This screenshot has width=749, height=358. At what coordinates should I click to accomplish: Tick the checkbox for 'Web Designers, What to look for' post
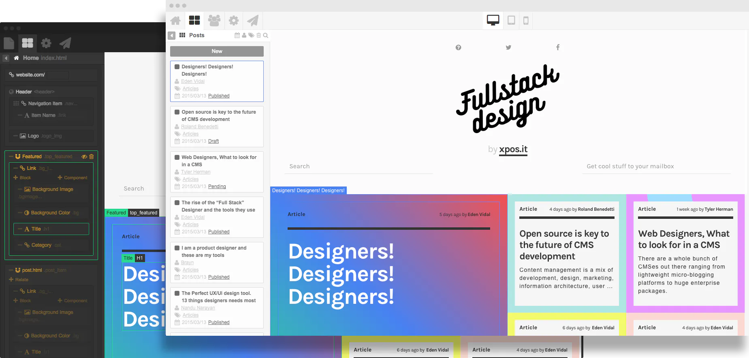[177, 157]
